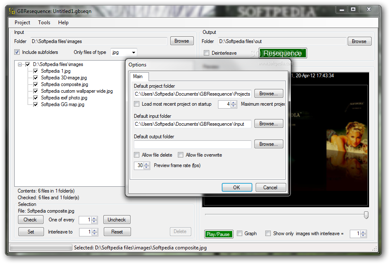The image size is (390, 264).
Task: Click the empty Default output folder field
Action: pyautogui.click(x=192, y=144)
